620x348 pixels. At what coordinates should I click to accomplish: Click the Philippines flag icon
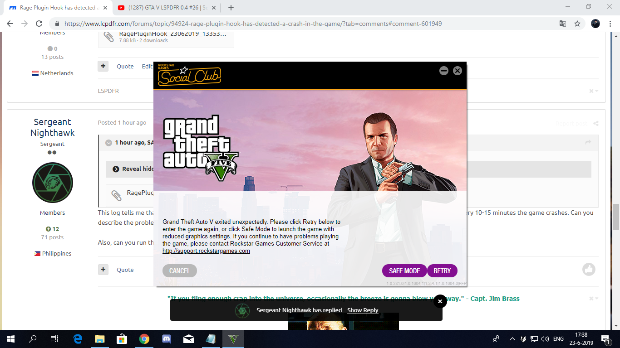[37, 254]
